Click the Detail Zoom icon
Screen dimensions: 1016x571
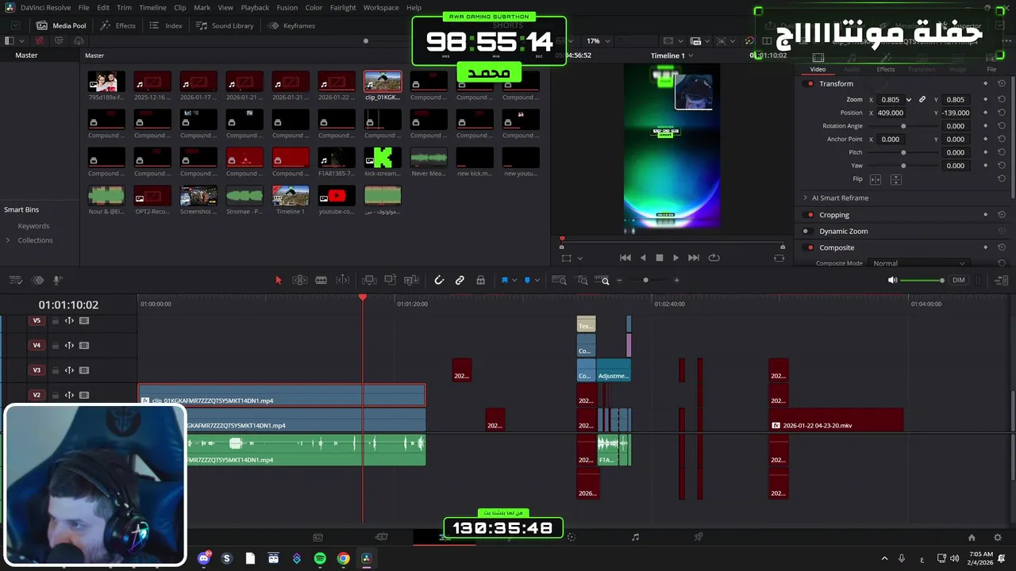[582, 280]
